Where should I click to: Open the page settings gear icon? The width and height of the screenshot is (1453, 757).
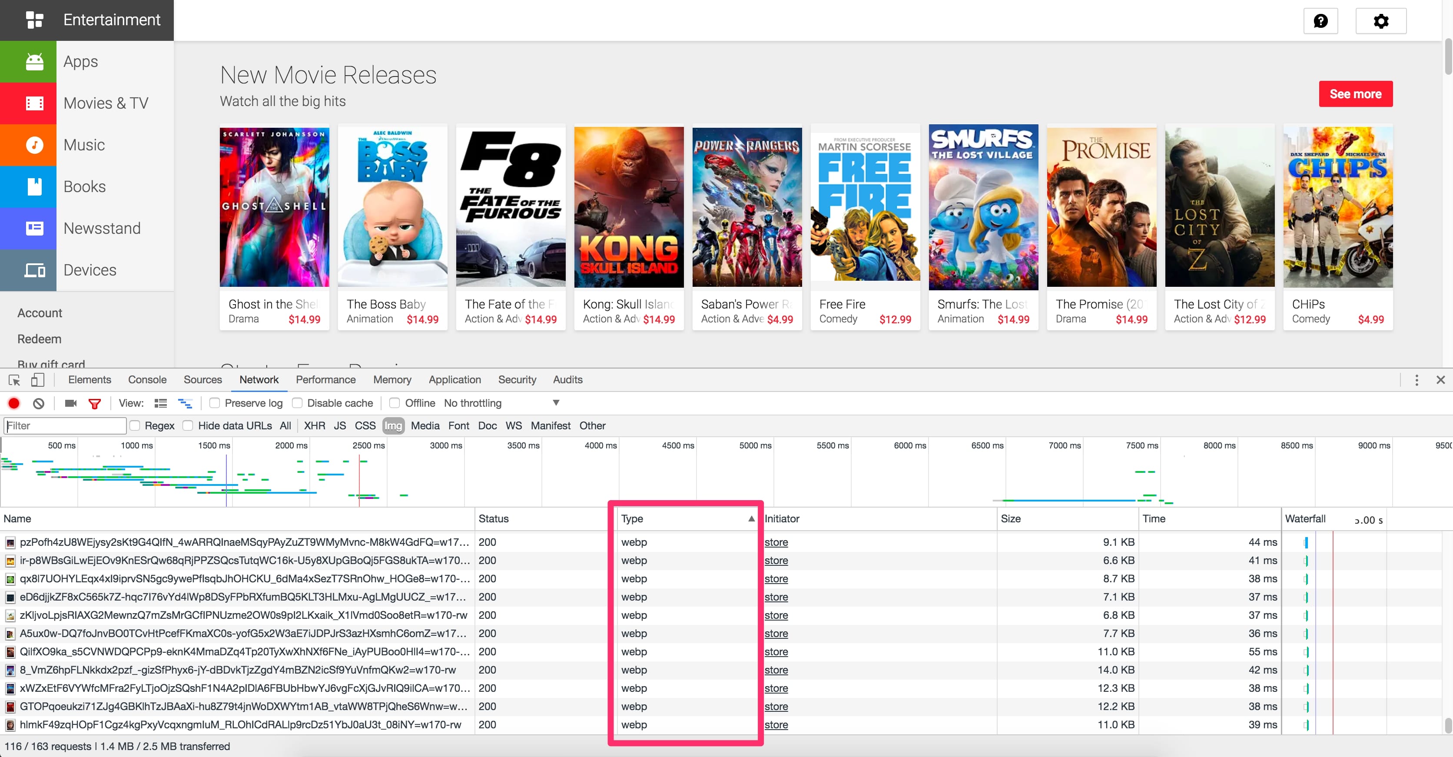[1380, 21]
